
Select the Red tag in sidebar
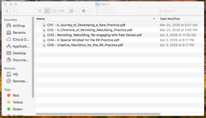pos(16,95)
